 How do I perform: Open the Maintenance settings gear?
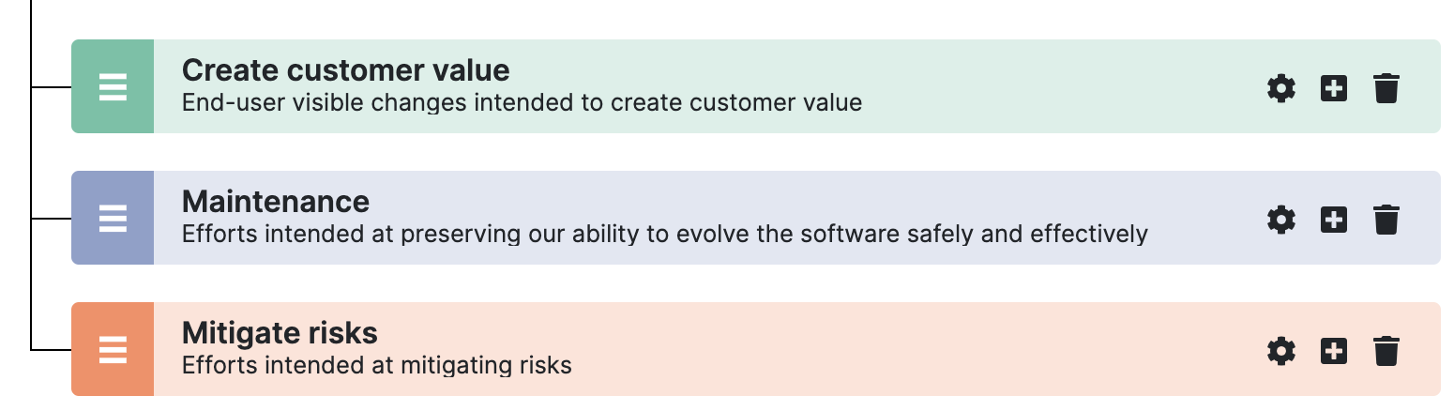pyautogui.click(x=1280, y=221)
